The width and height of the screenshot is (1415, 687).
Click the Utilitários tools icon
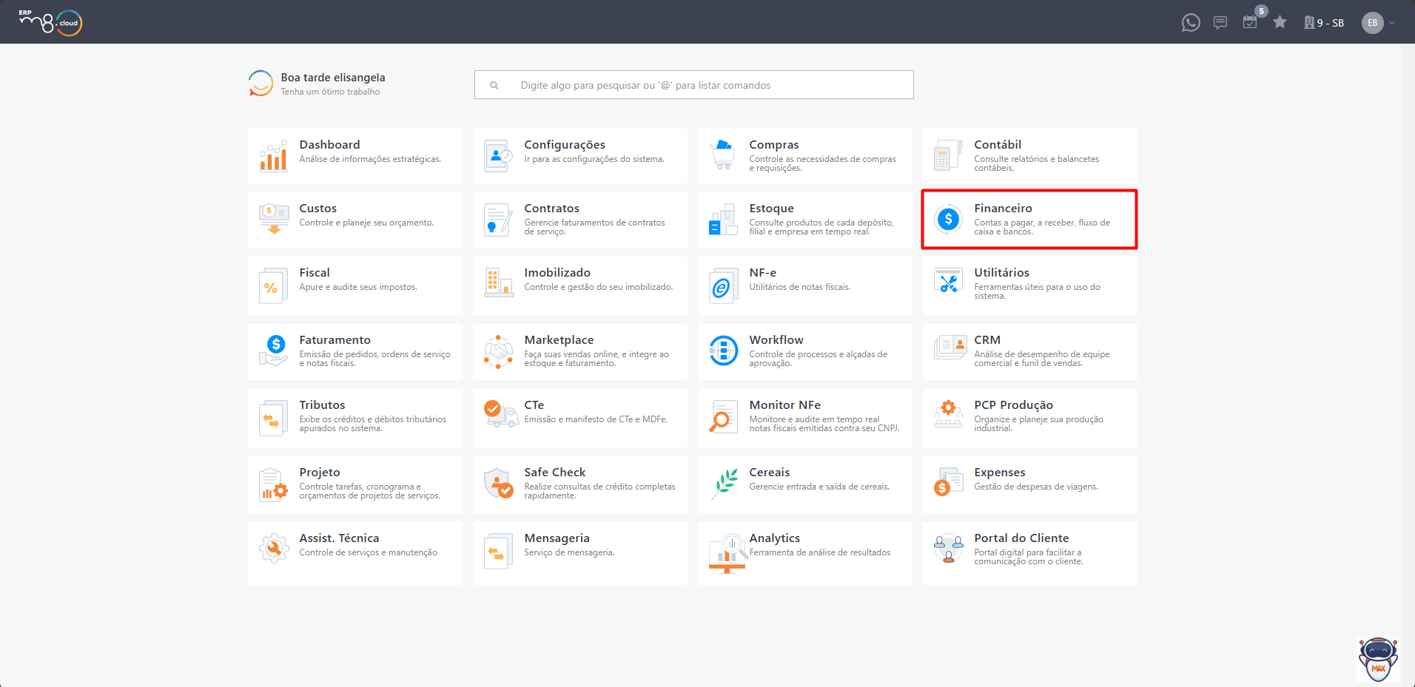(948, 283)
